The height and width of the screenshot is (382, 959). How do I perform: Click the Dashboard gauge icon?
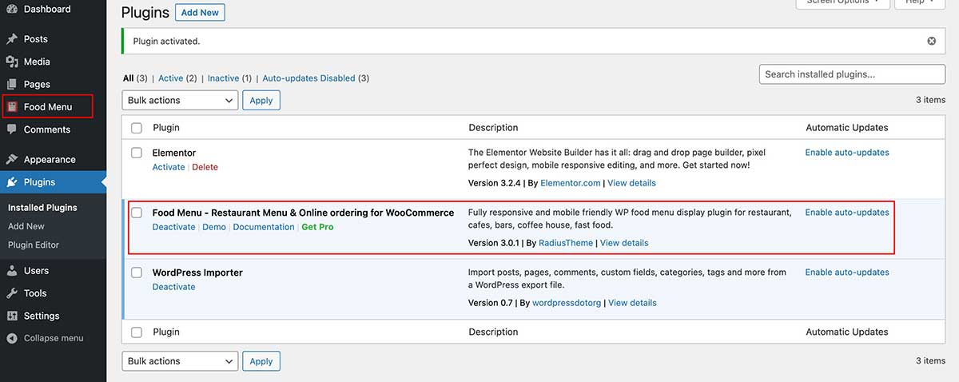(12, 10)
